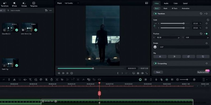This screenshot has width=211, height=105.
Task: Switch to the Audio tab
Action: point(166,3)
